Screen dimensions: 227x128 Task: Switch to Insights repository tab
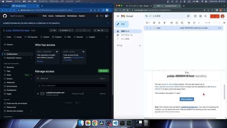(90, 37)
